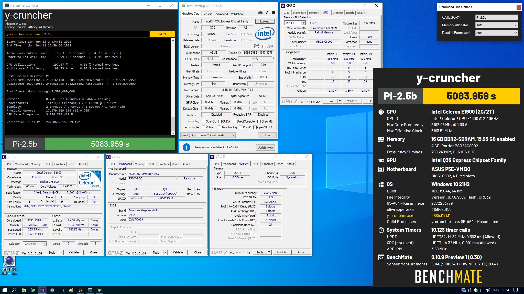The height and width of the screenshot is (294, 524).
Task: Open the Windows Start menu
Action: click(x=5, y=290)
